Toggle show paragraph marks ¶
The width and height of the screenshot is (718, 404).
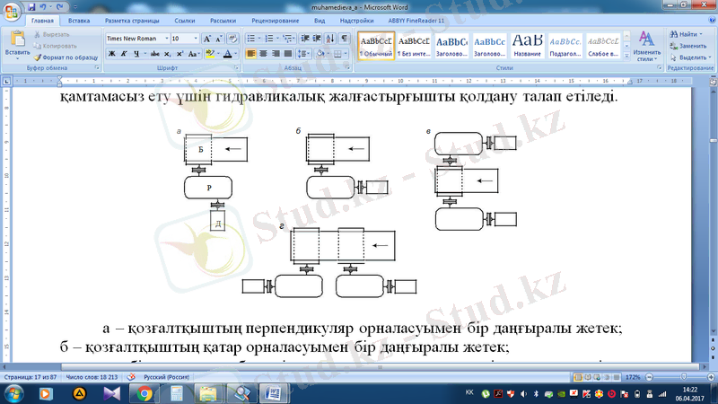pyautogui.click(x=344, y=39)
